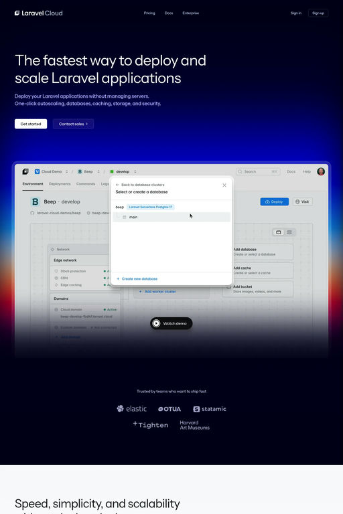Switch to the Environment tab
The image size is (343, 514).
tap(33, 184)
